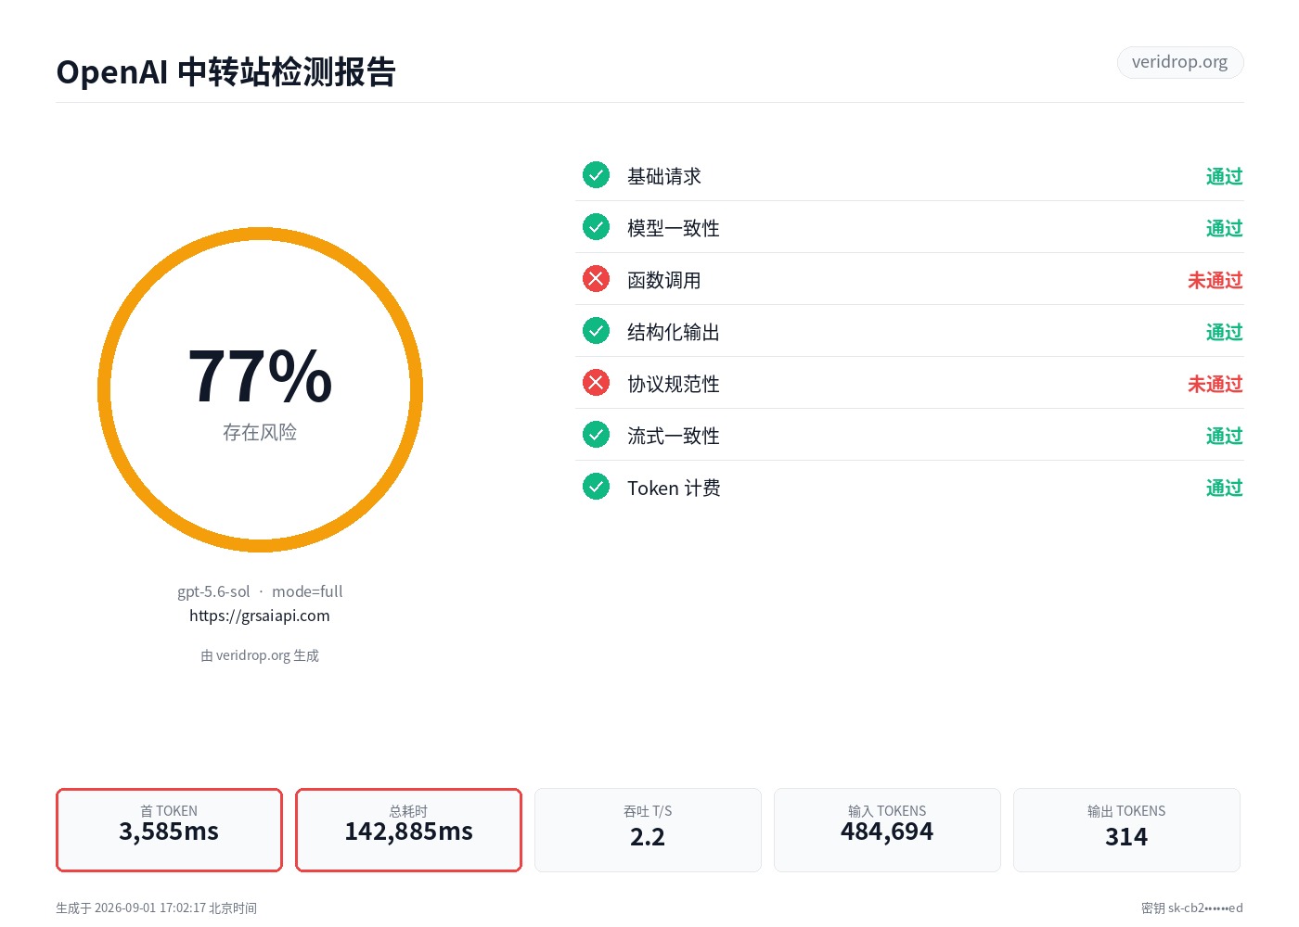
Task: Click the 由 veridrop.org 生成 text
Action: point(260,655)
